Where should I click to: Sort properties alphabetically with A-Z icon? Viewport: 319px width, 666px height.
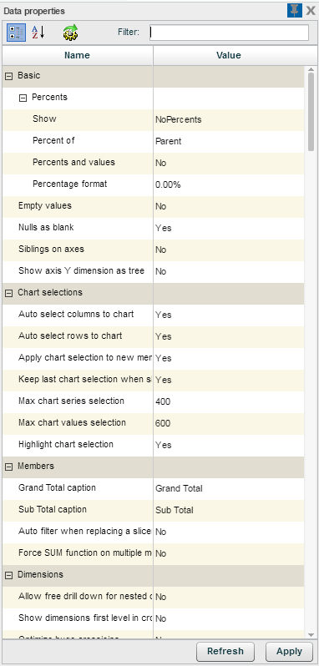coord(38,33)
